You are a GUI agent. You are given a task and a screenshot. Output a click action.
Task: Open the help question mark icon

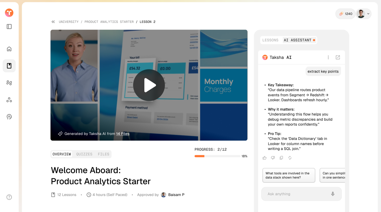coord(9,197)
